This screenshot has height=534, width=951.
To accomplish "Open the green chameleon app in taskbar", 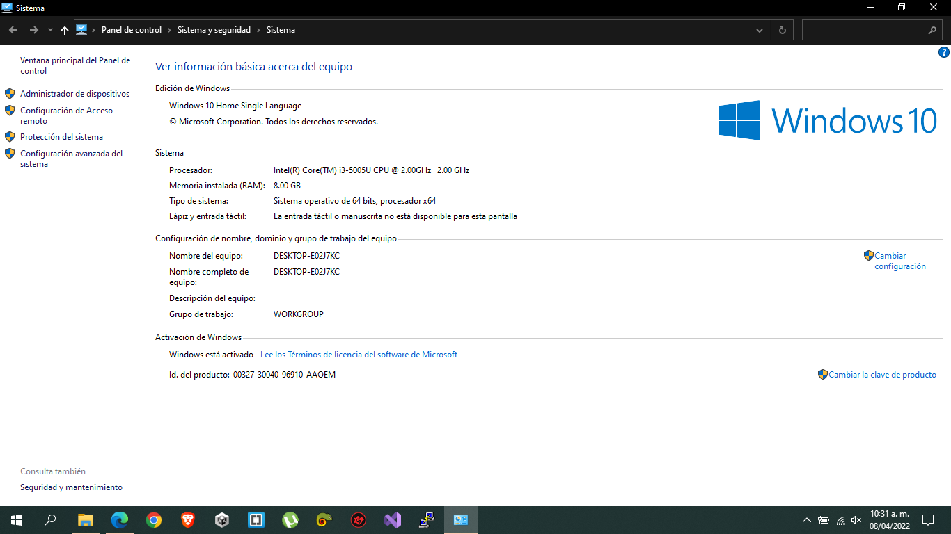I will coord(324,519).
